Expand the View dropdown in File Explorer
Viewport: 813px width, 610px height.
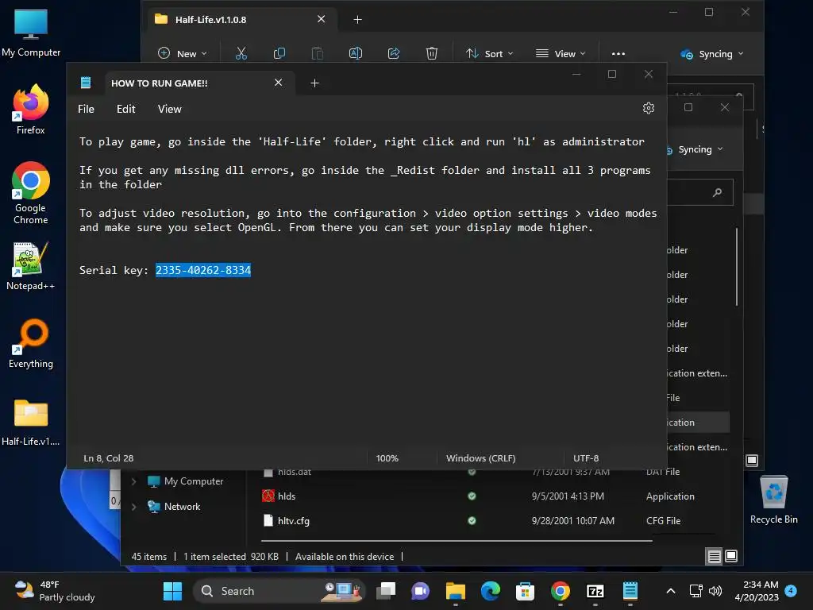pos(561,53)
